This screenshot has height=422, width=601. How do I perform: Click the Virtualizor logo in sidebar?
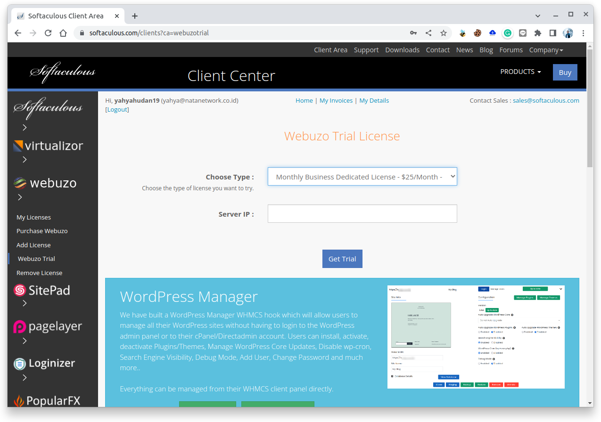[x=48, y=146]
